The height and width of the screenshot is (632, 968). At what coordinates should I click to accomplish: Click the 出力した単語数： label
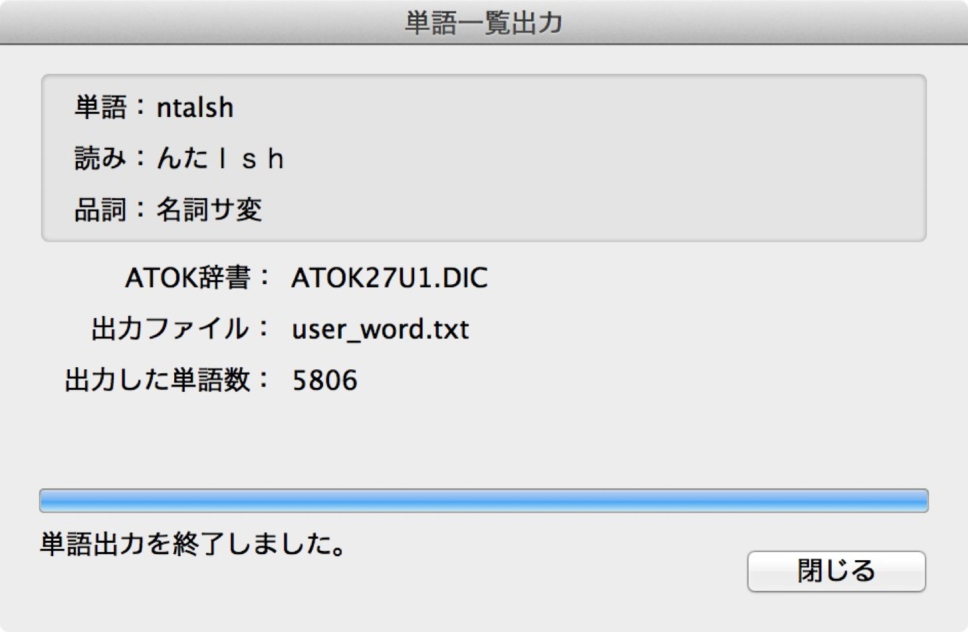[168, 380]
